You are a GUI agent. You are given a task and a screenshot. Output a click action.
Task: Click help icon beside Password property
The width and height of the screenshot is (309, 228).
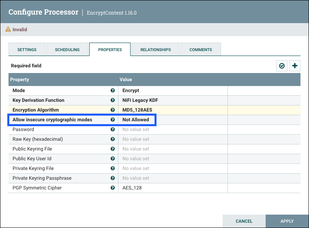[x=113, y=129]
